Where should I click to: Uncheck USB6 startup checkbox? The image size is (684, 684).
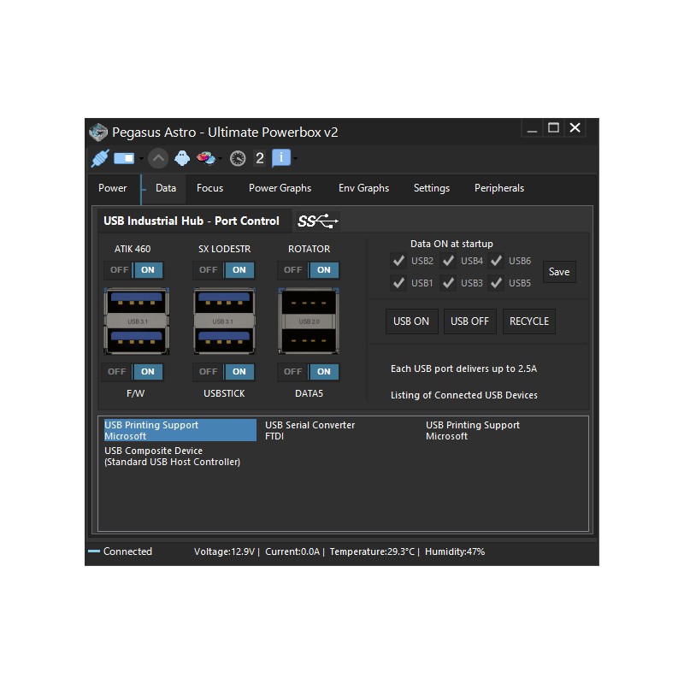point(496,261)
